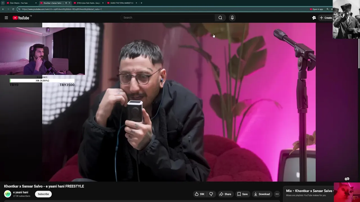Go forward in browser history
Viewport: 360px width, 202px height.
pos(8,9)
